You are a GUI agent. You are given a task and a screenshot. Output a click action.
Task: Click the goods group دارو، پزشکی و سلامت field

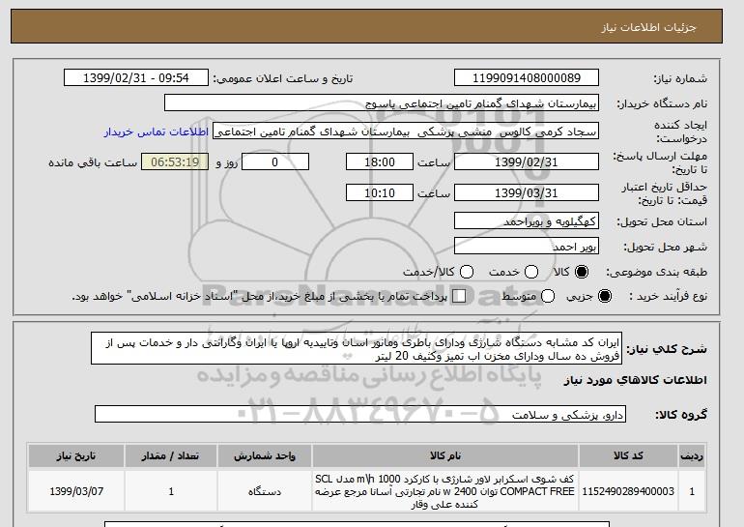click(360, 415)
